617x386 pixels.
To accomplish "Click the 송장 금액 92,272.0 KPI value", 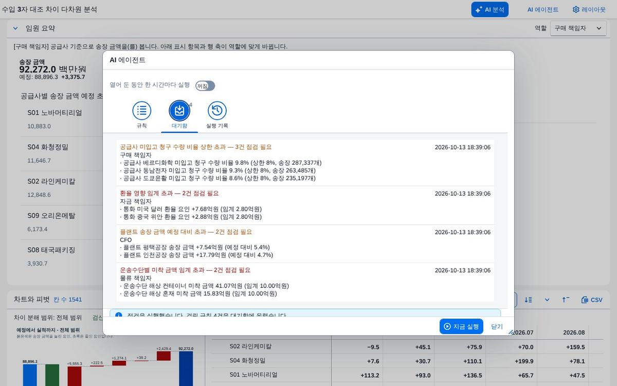I will click(x=53, y=69).
